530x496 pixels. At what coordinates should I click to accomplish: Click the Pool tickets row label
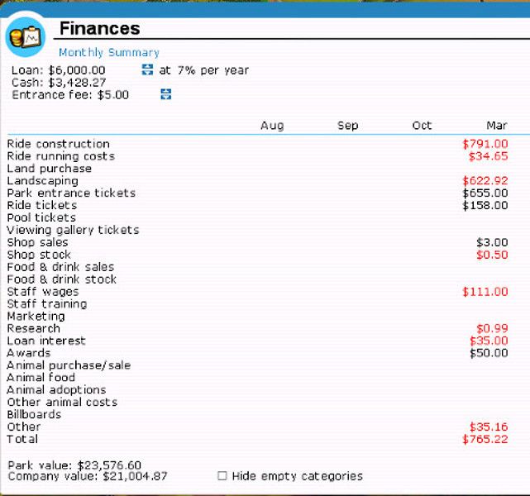tap(41, 217)
